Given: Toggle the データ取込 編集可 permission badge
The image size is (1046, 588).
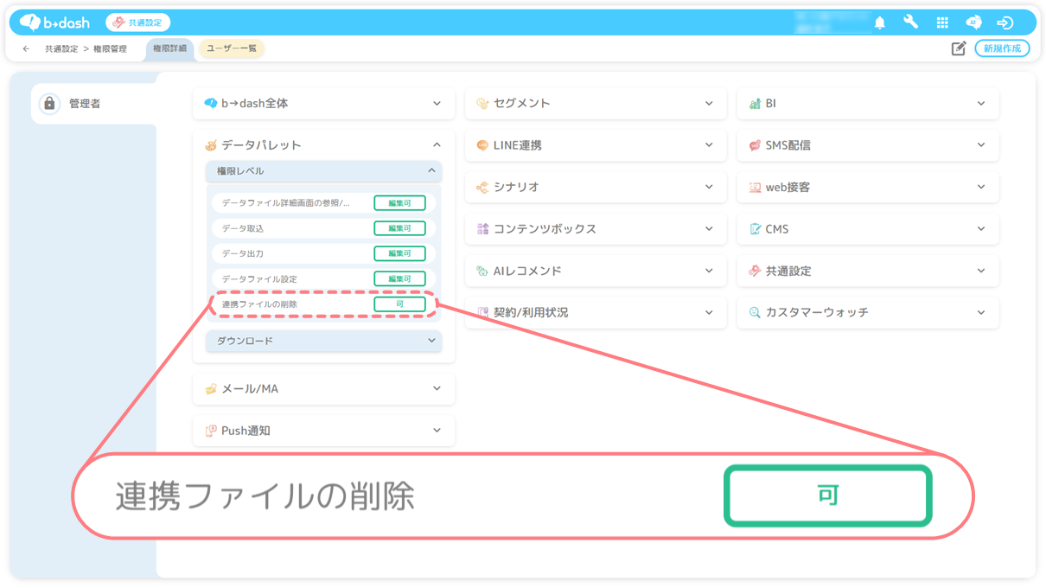Looking at the screenshot, I should (399, 228).
